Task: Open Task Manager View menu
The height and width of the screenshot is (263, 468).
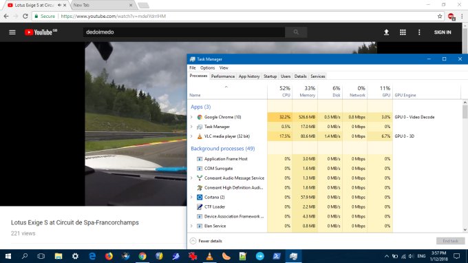Action: (x=224, y=67)
